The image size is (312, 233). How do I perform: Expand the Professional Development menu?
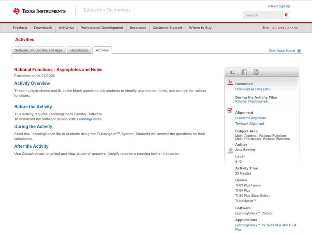coord(102,28)
